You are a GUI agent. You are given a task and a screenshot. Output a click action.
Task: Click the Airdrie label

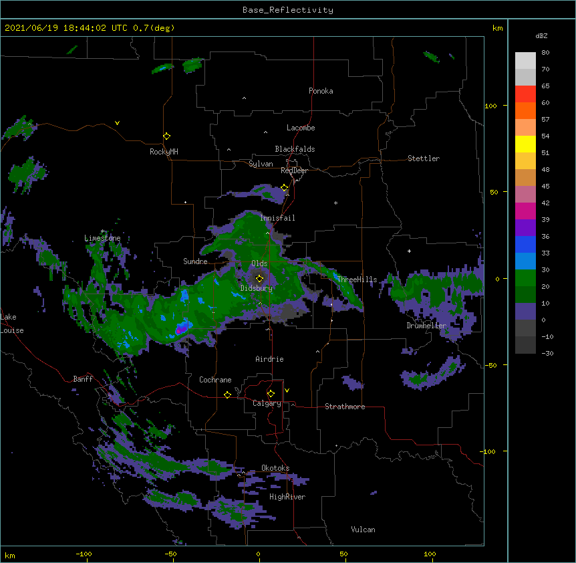(270, 359)
